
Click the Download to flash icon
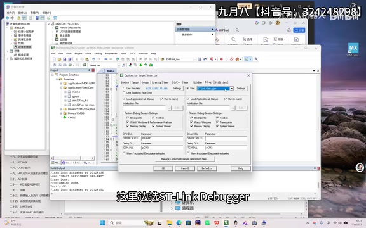85,65
